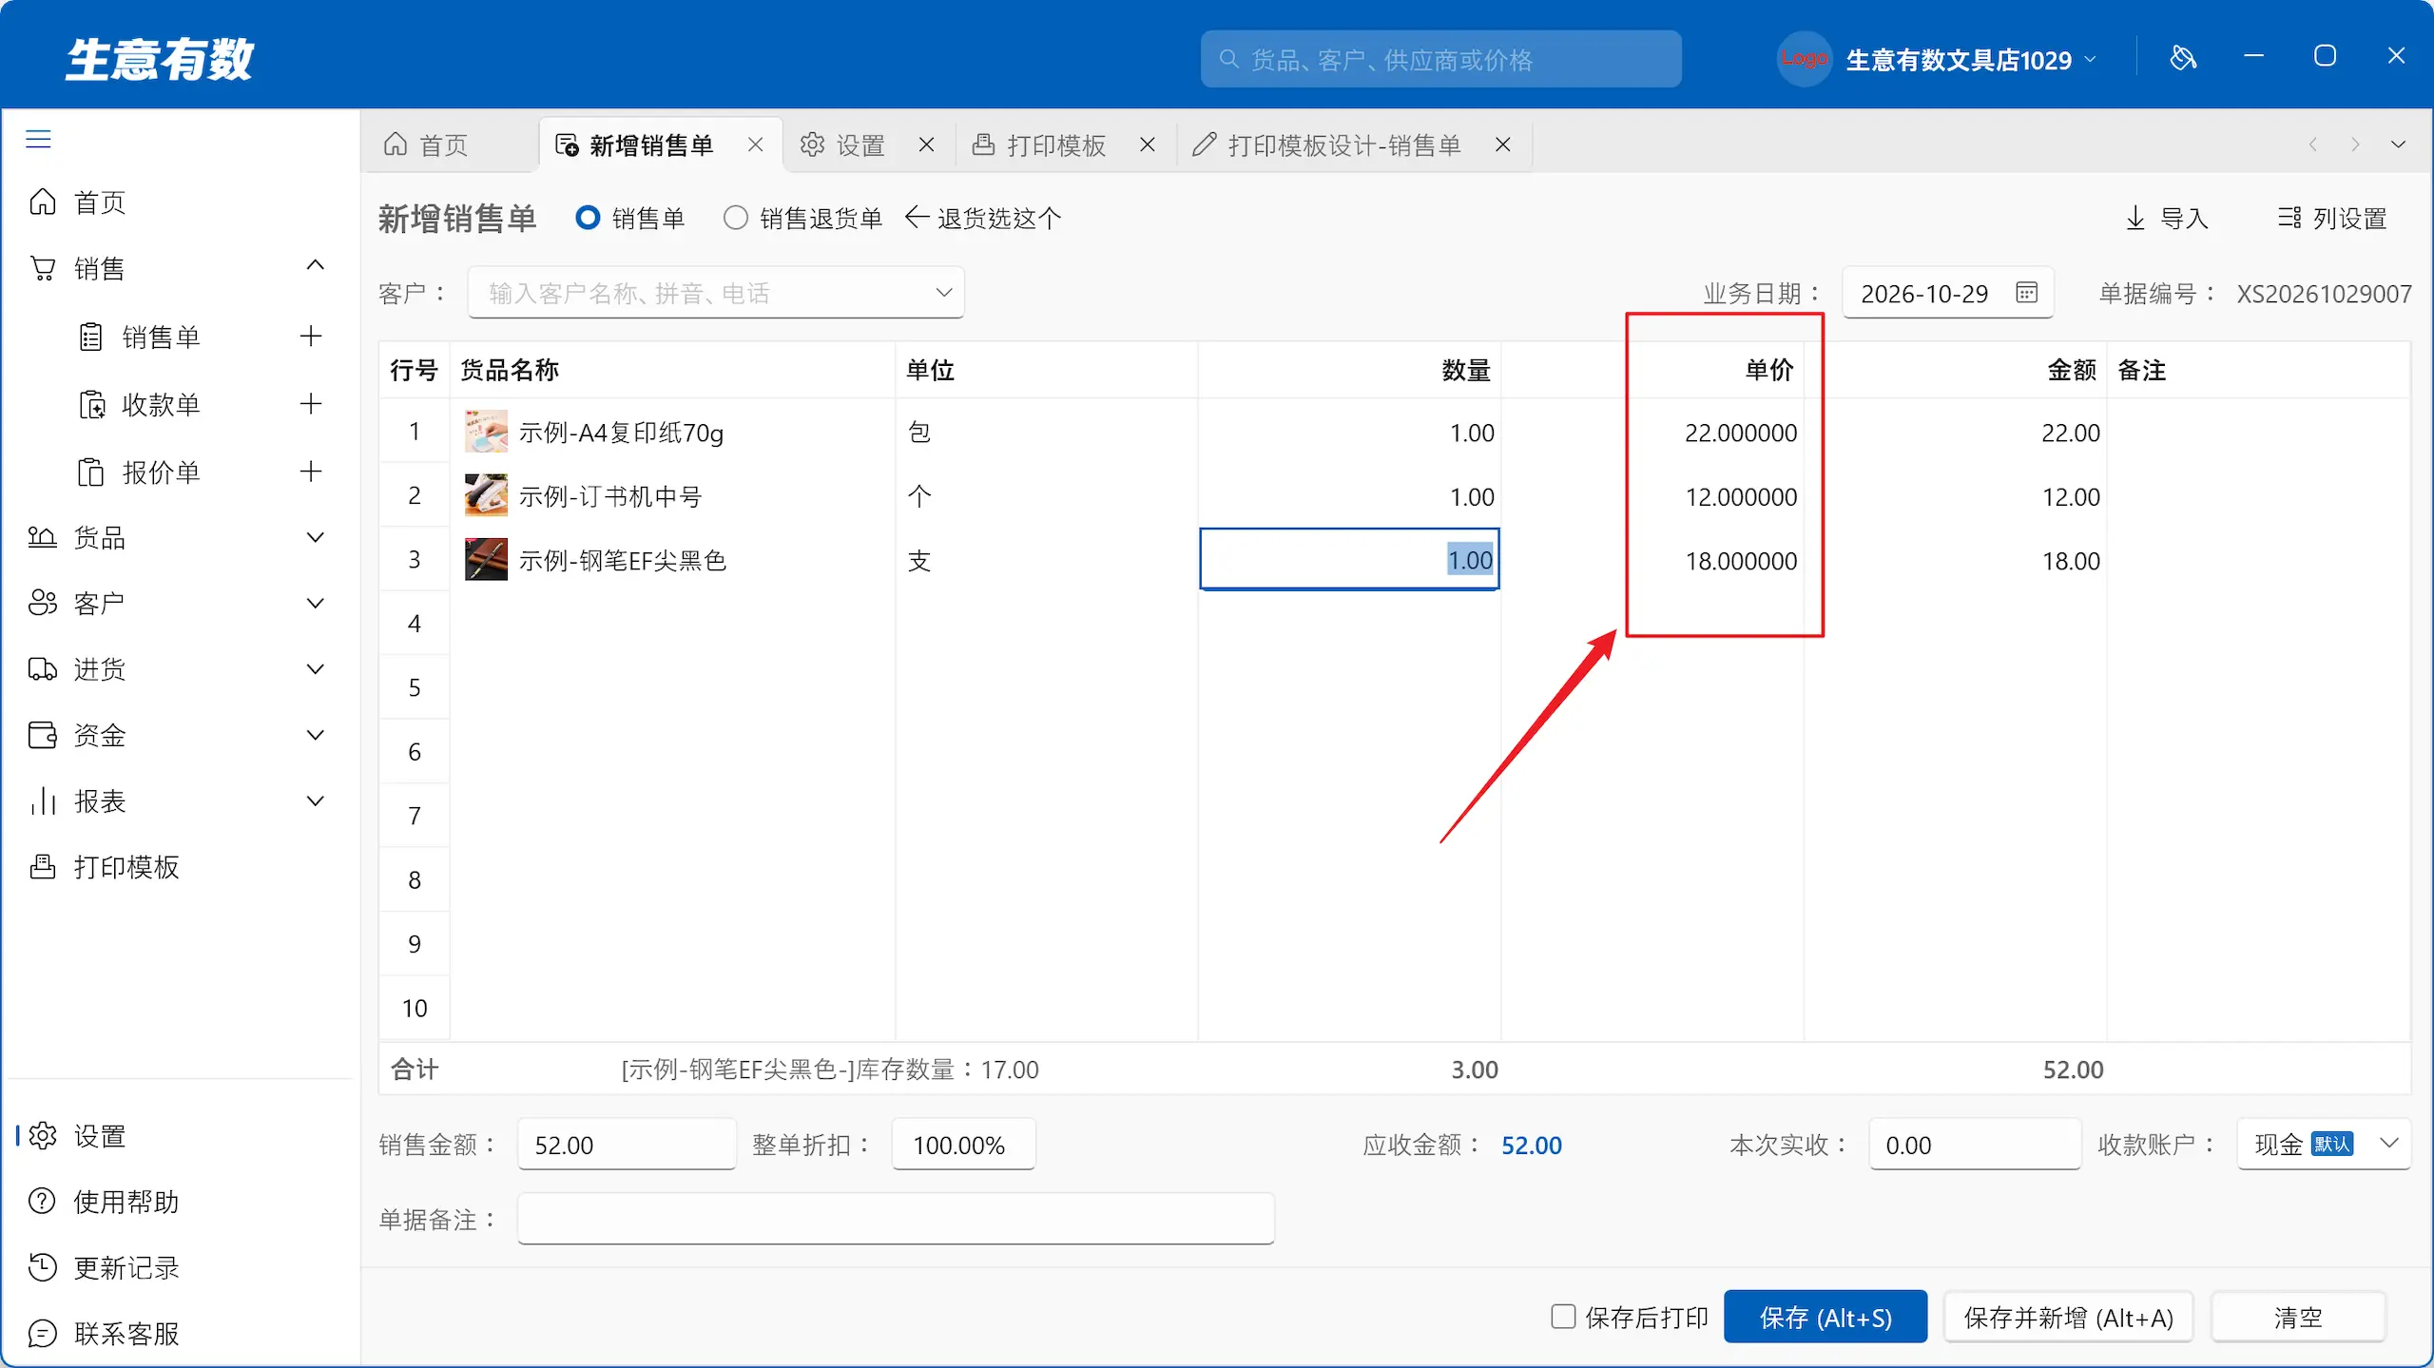
Task: Close the 设置 tab
Action: [x=926, y=145]
